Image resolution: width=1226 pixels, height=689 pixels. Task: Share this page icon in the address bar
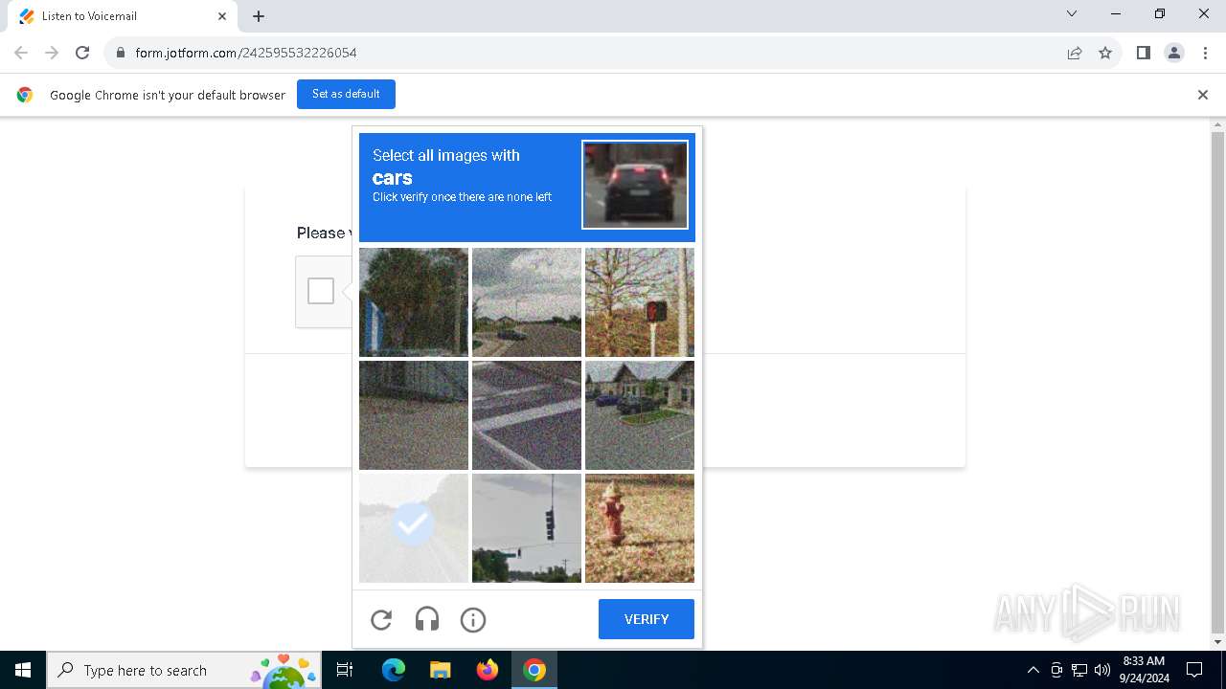[x=1075, y=53]
